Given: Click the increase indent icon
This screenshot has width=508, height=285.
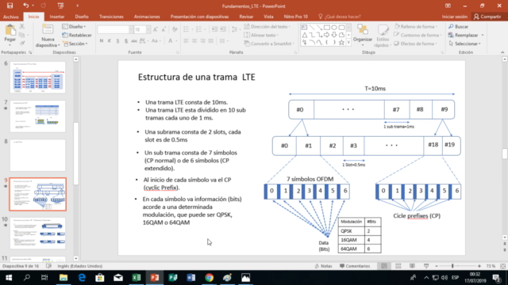Looking at the screenshot, I should tap(223, 30).
